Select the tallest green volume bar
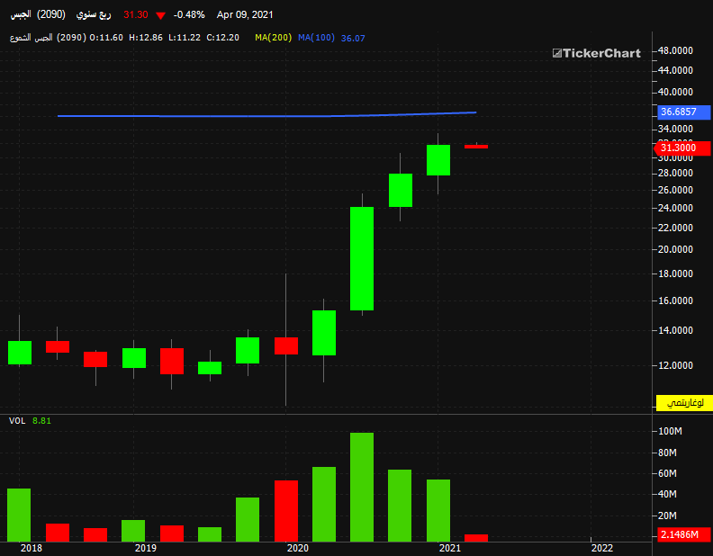Screen dimensions: 713x556 [362, 487]
